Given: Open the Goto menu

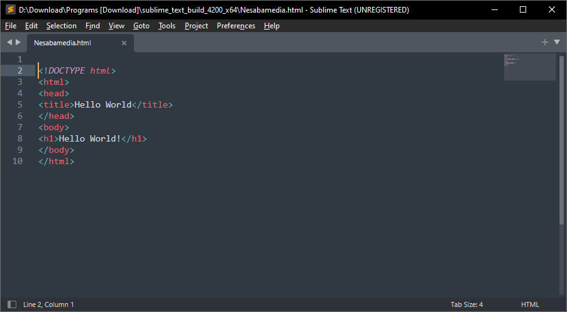Looking at the screenshot, I should pyautogui.click(x=141, y=26).
